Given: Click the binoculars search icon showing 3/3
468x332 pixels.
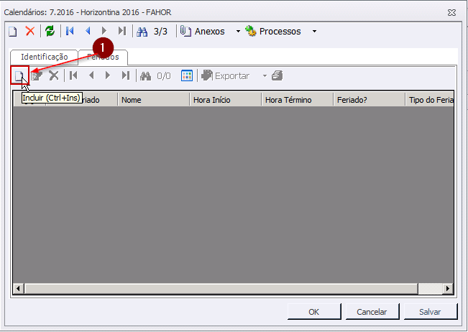Looking at the screenshot, I should [142, 31].
